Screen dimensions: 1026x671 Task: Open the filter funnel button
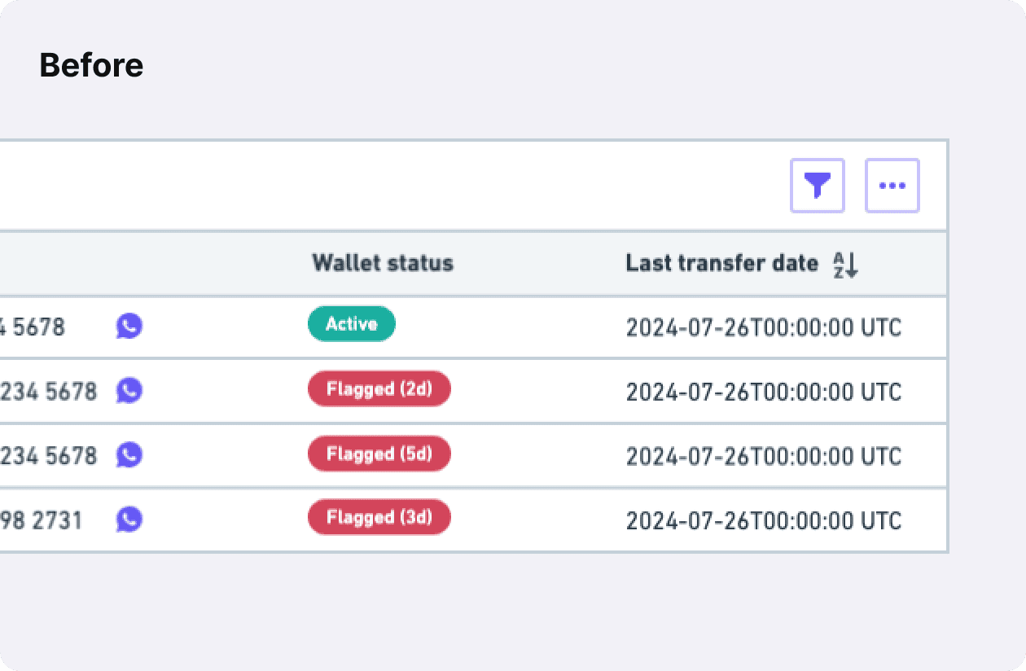[817, 186]
